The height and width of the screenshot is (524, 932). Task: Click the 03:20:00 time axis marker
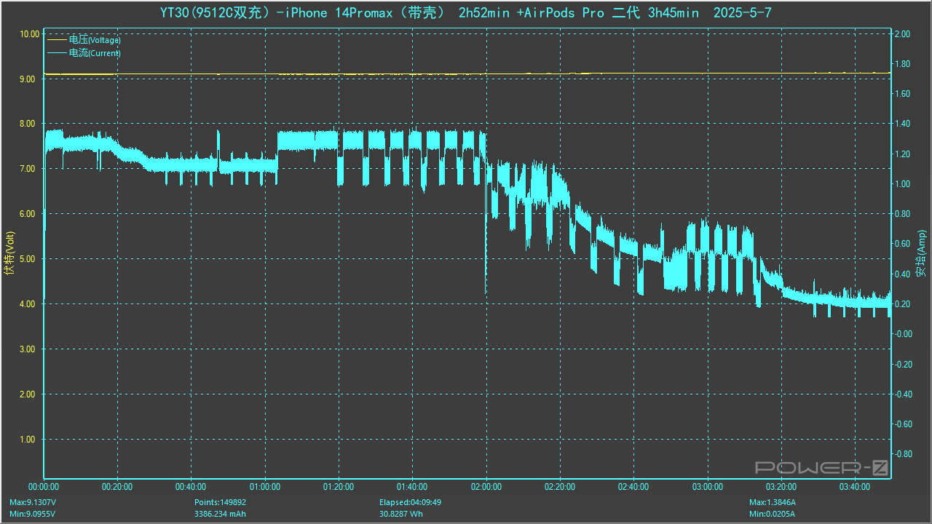tap(781, 487)
